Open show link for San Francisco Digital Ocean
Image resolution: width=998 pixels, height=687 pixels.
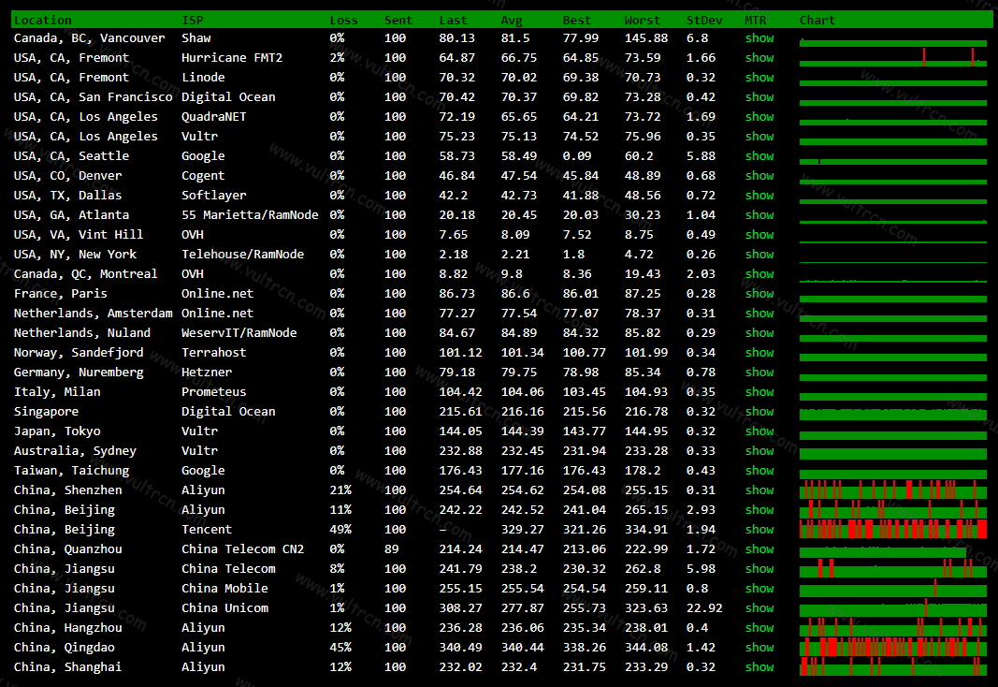759,97
